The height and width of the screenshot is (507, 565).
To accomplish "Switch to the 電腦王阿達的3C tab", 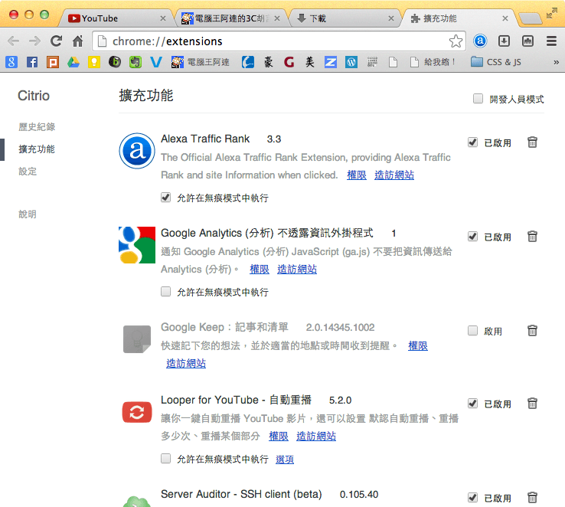I will 230,18.
